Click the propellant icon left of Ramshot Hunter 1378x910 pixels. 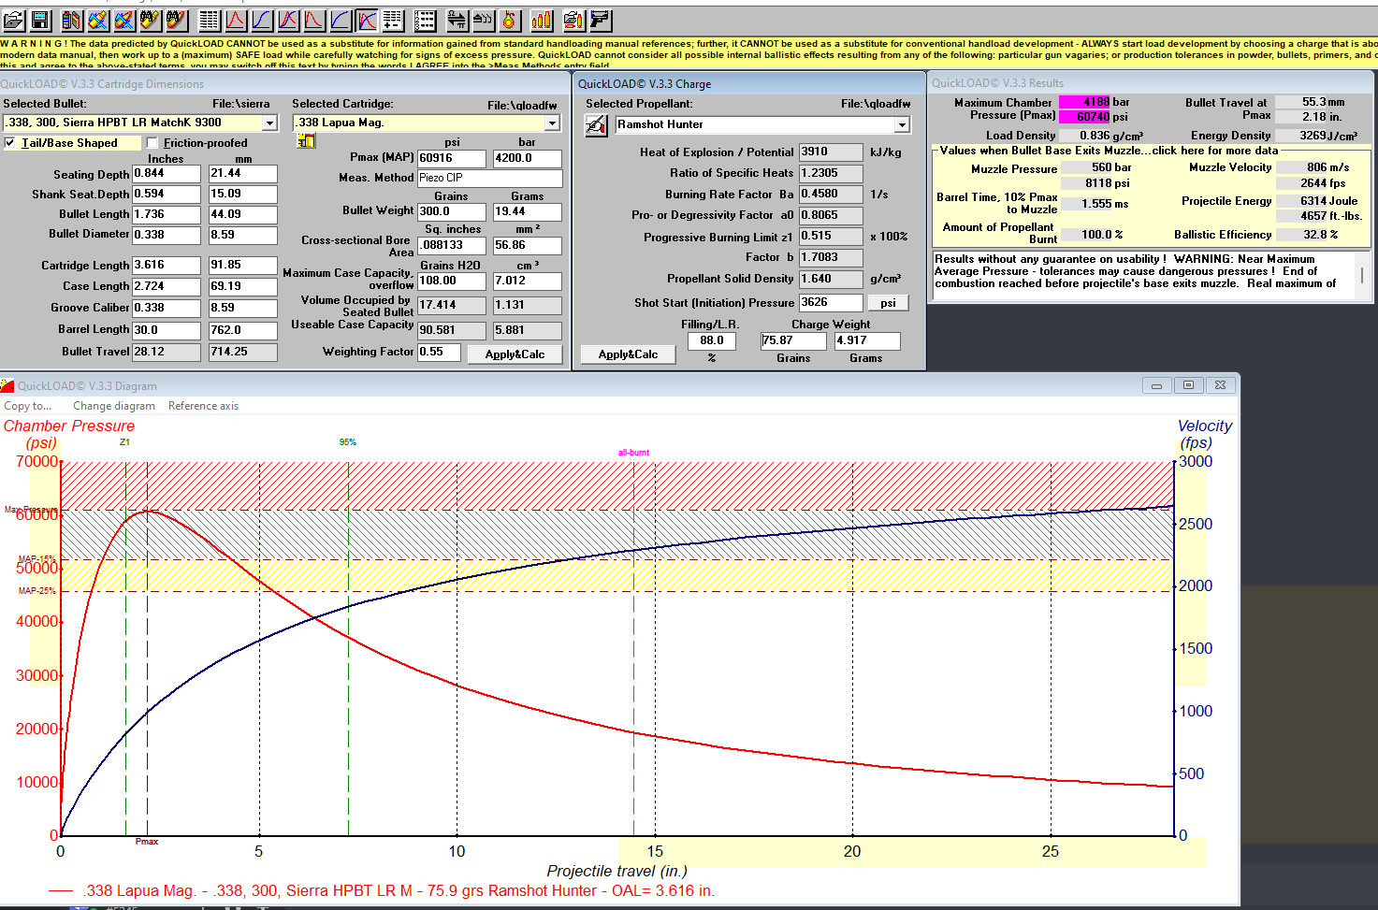[x=596, y=124]
